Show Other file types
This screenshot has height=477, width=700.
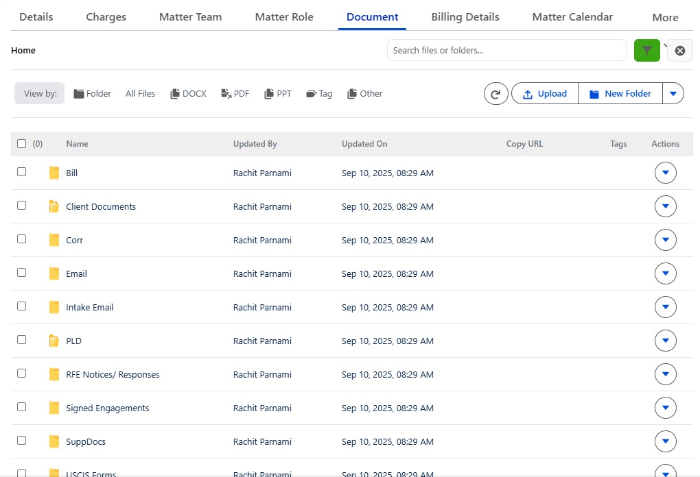[x=365, y=94]
